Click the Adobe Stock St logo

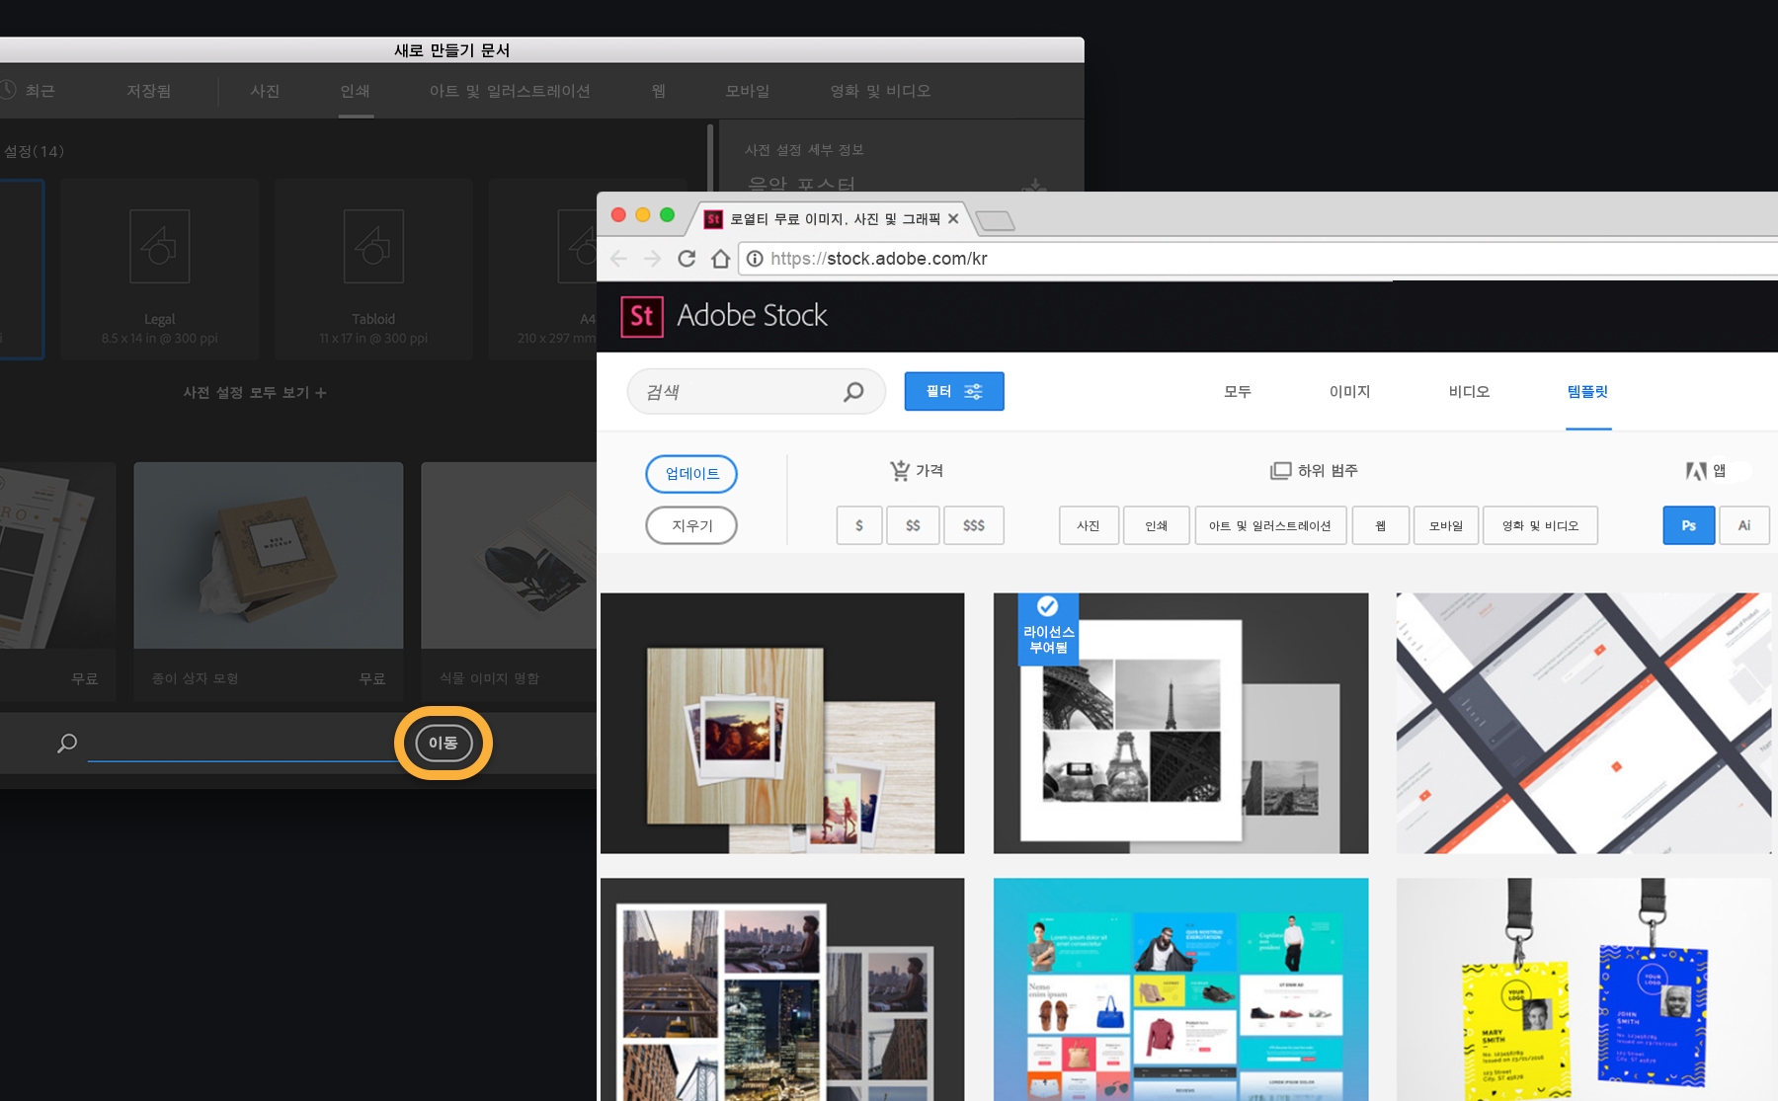click(641, 315)
